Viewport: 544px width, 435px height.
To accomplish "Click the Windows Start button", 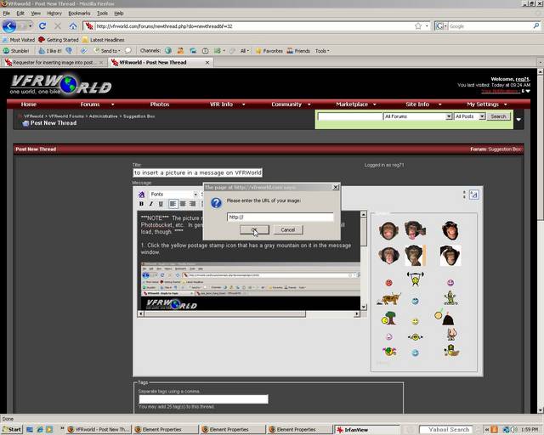I will coord(13,429).
